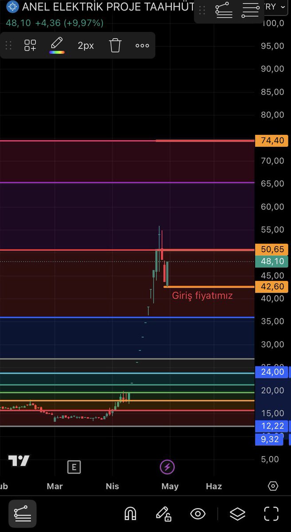Select the green 48,10 current price label
The image size is (291, 532).
(272, 262)
